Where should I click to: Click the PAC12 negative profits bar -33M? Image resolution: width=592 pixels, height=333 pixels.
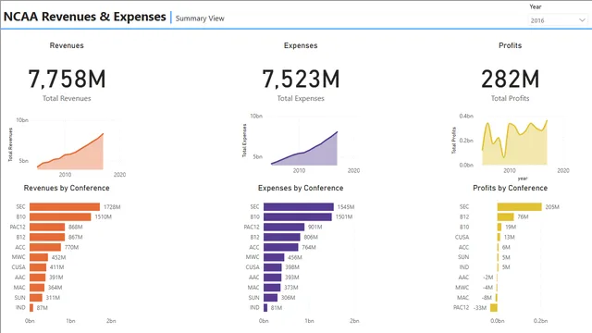494,308
